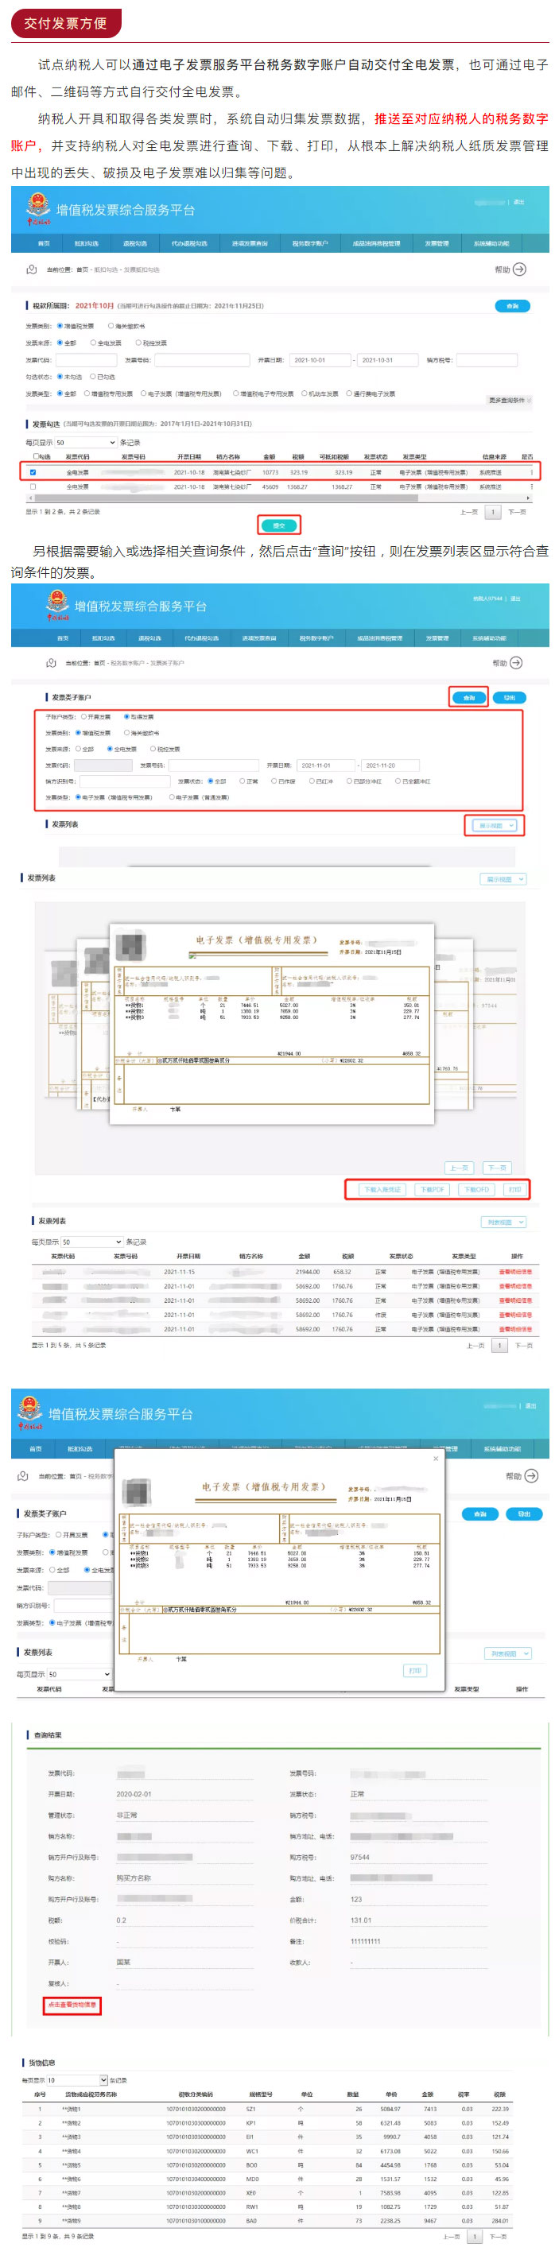This screenshot has width=555, height=2267.
Task: Click 发票号码 input field on 抵扣勾选 form
Action: [203, 360]
